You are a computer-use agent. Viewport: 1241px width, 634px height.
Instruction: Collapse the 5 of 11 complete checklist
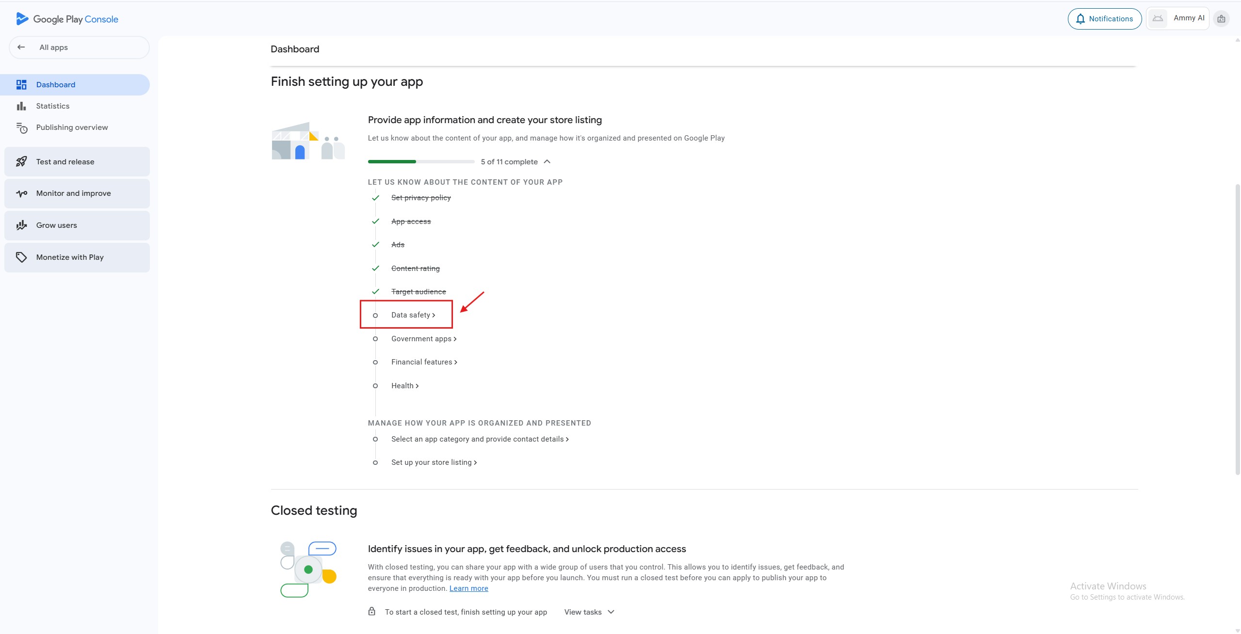(547, 162)
